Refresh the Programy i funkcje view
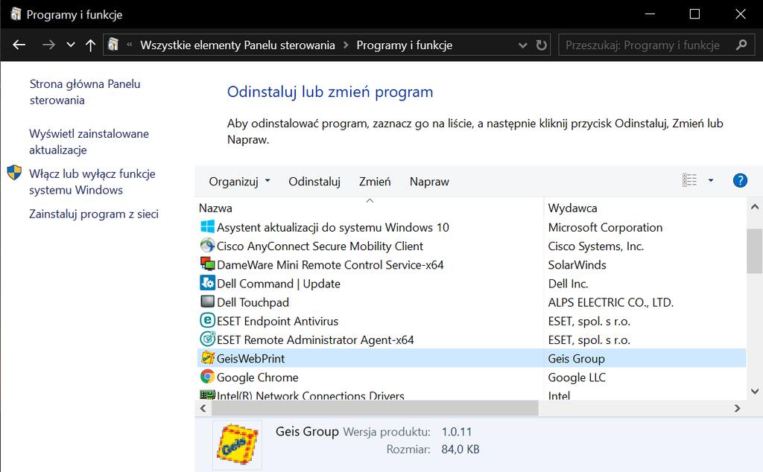The image size is (763, 472). (541, 45)
